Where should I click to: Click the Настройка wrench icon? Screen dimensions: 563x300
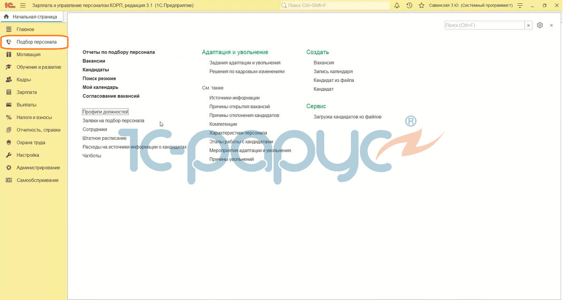(8, 155)
